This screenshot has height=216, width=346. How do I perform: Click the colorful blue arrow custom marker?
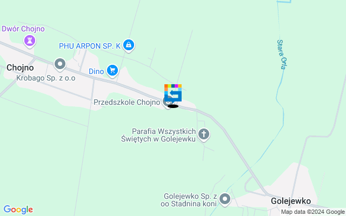173,93
